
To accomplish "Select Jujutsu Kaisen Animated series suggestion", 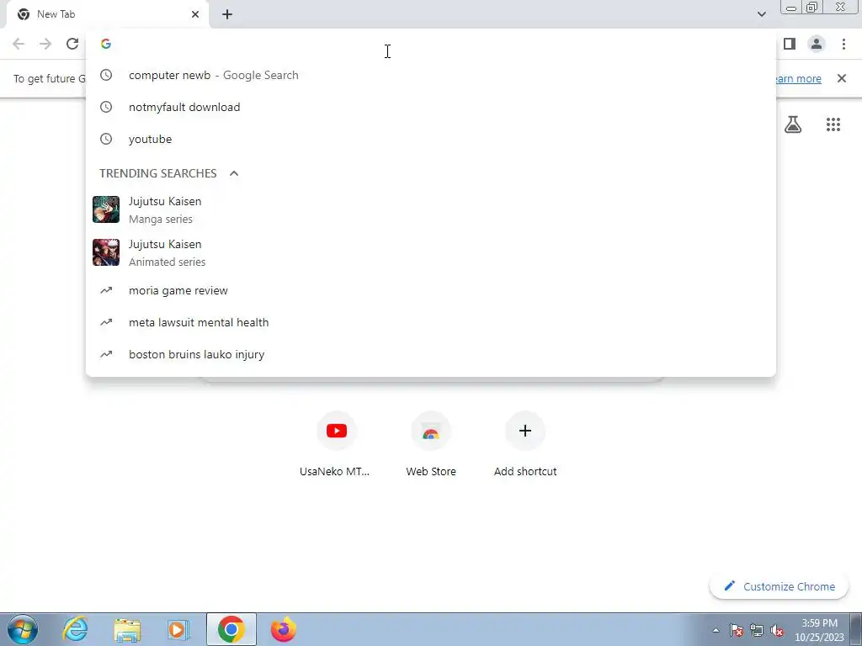I will pyautogui.click(x=431, y=252).
